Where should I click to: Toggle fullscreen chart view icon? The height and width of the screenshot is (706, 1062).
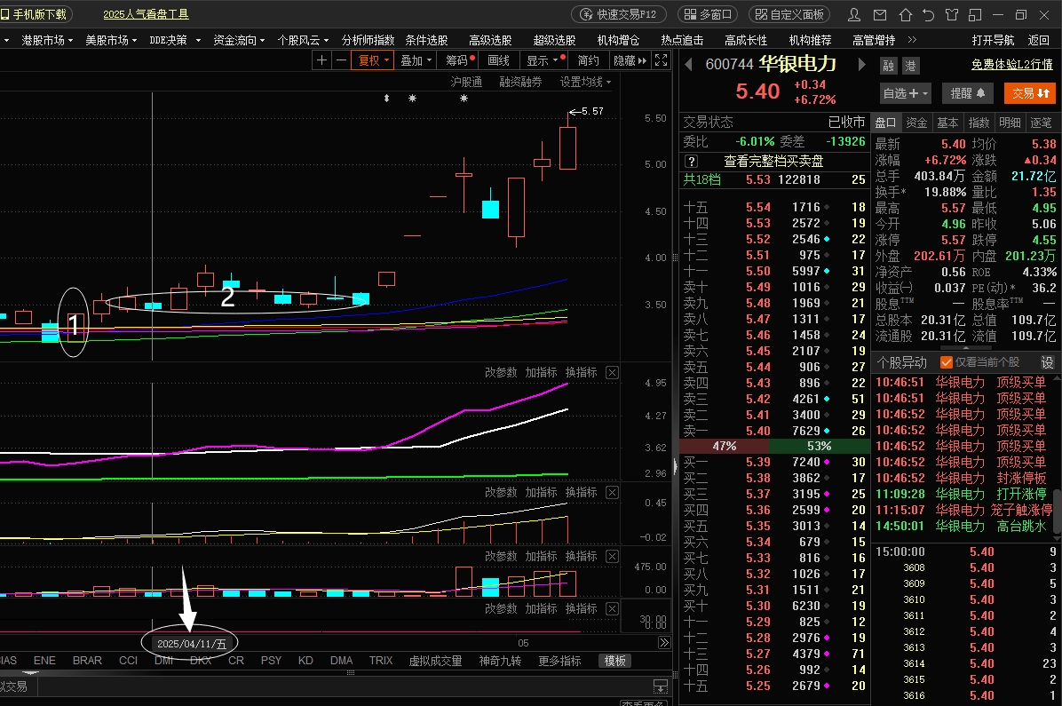tap(661, 60)
